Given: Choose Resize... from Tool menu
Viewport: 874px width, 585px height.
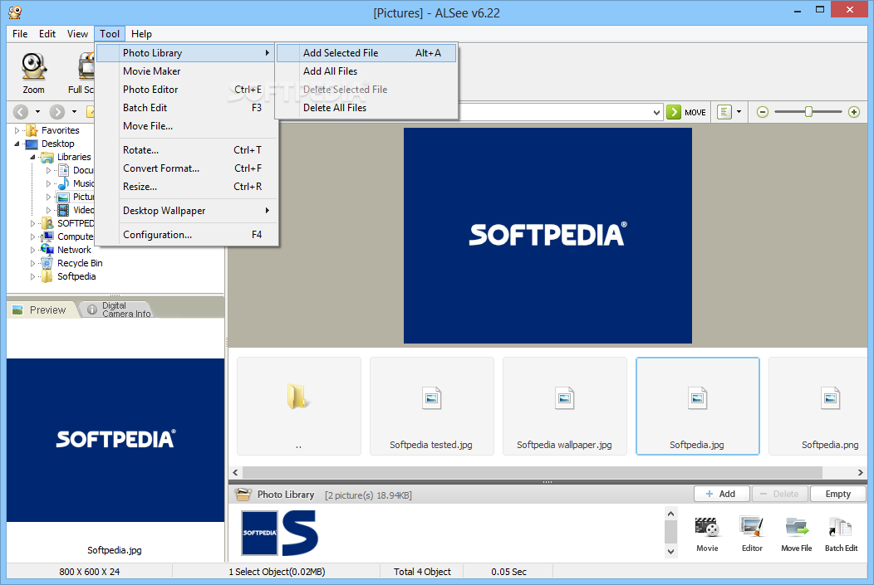Looking at the screenshot, I should (186, 187).
